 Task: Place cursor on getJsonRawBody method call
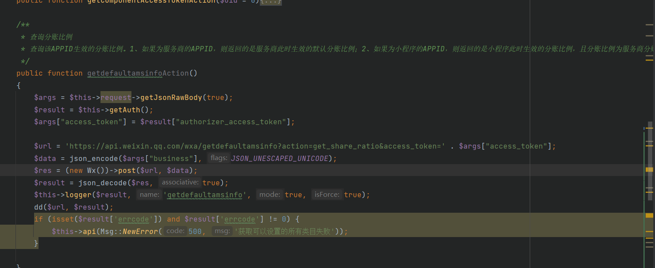tap(171, 97)
